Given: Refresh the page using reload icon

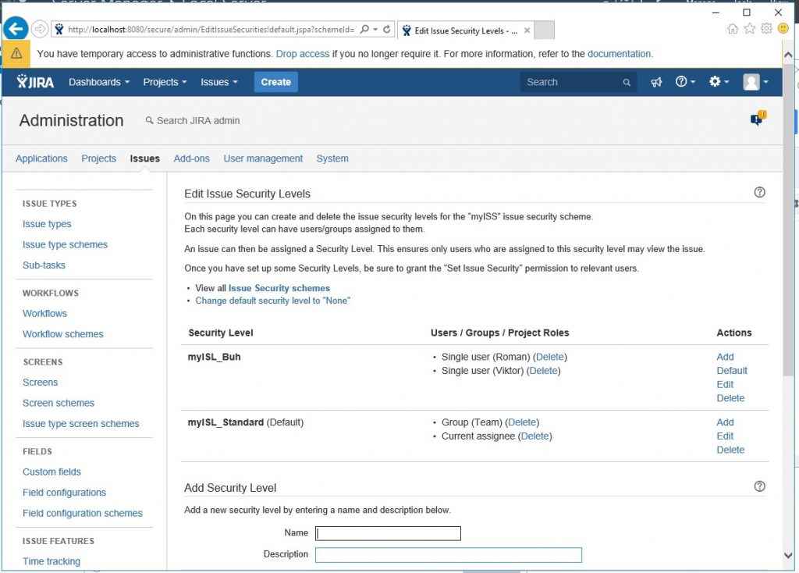Looking at the screenshot, I should click(x=387, y=30).
